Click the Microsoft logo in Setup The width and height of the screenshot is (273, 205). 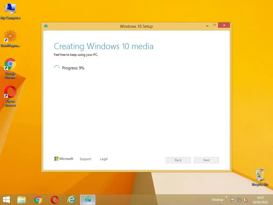pyautogui.click(x=63, y=159)
